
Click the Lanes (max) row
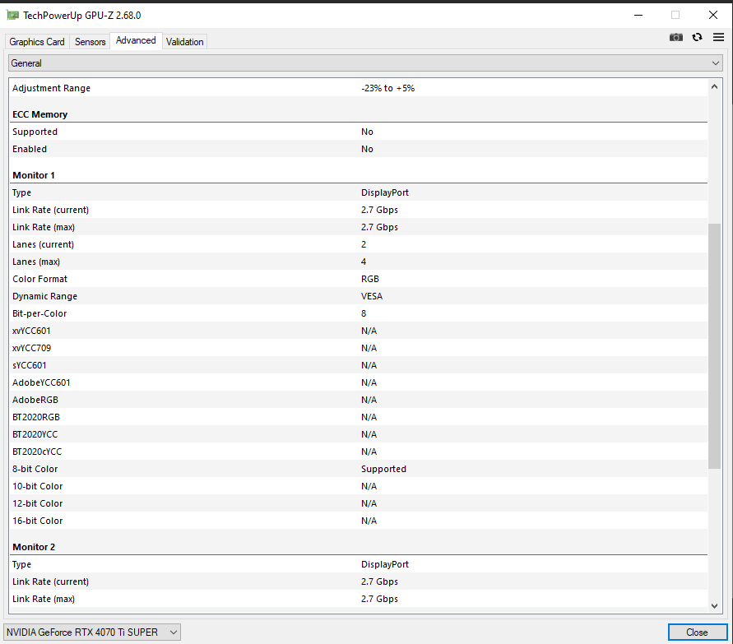(358, 262)
